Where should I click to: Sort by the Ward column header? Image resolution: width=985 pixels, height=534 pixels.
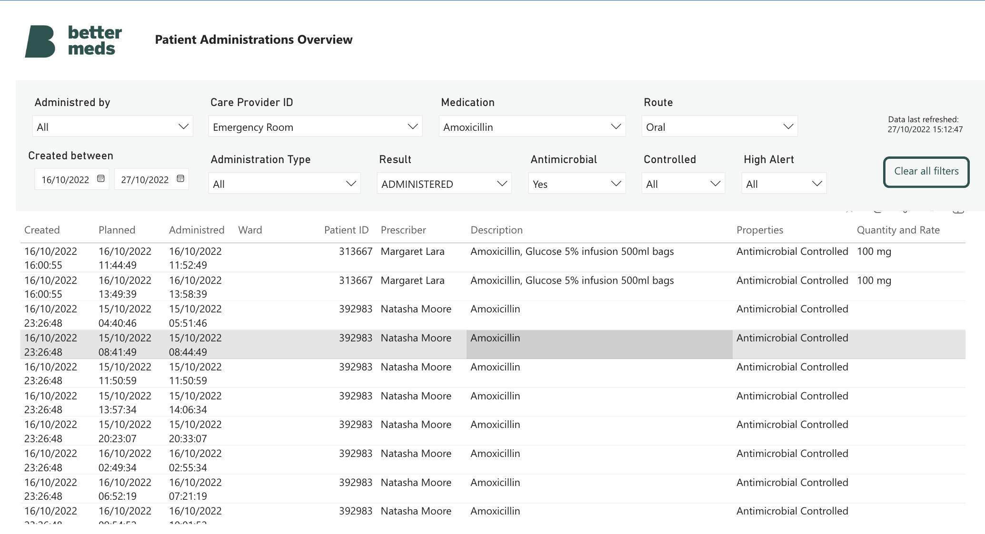pos(250,230)
